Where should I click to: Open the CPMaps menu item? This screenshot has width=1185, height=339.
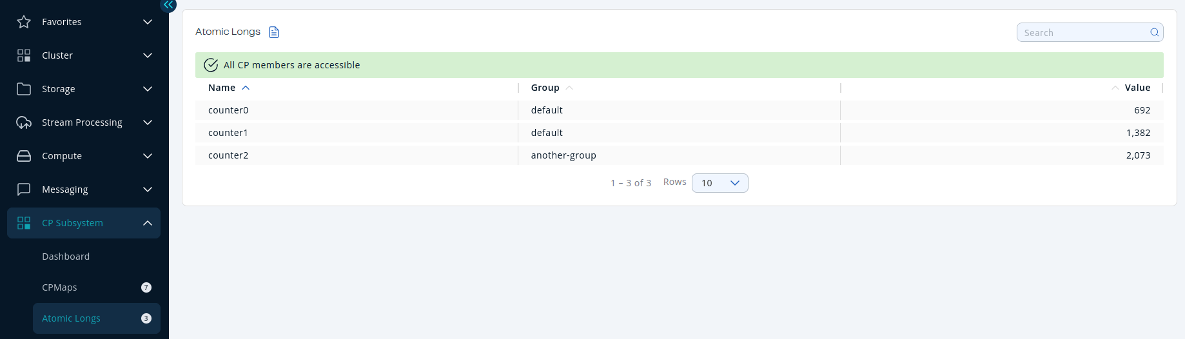[59, 287]
